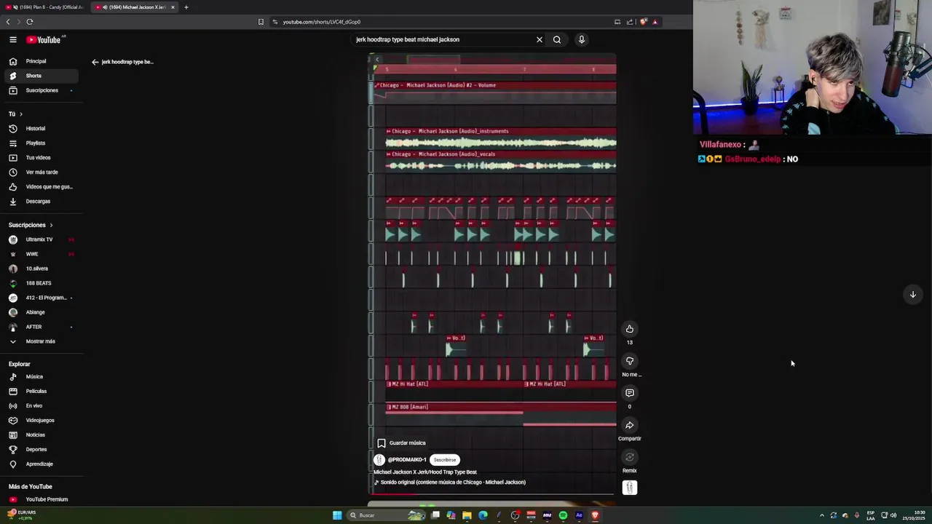This screenshot has height=524, width=932.
Task: Browse Videojuegos category
Action: [x=40, y=421]
